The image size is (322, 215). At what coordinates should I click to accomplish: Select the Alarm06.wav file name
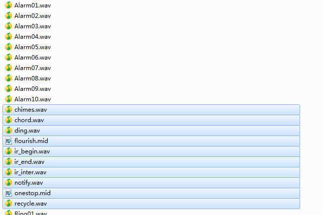[33, 58]
